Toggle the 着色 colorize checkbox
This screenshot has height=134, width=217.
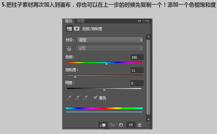coord(95,98)
